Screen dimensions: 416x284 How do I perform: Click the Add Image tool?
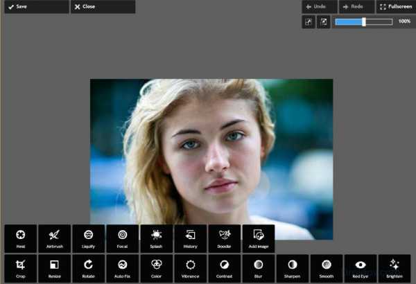click(258, 238)
